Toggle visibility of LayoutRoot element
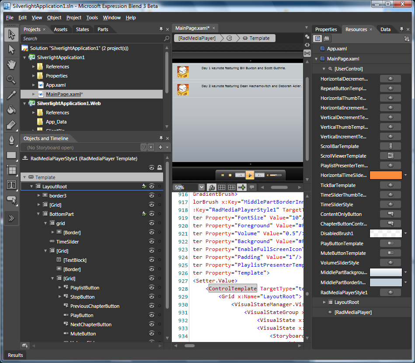 [x=152, y=186]
